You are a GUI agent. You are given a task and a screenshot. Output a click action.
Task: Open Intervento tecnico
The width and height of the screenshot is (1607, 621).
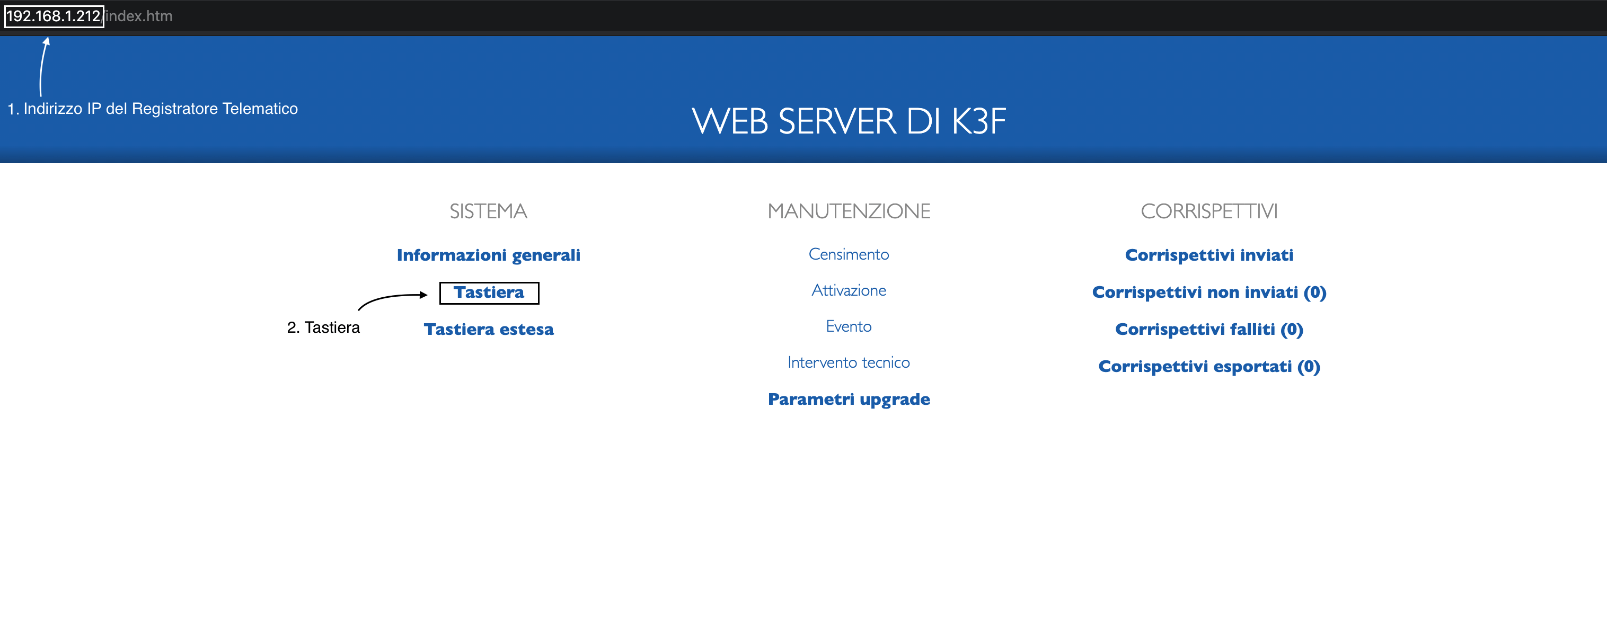click(x=849, y=363)
